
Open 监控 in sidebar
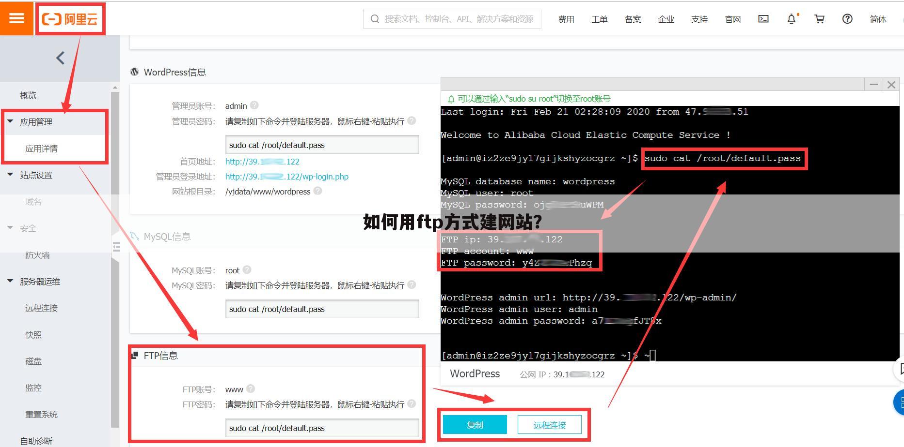pyautogui.click(x=33, y=388)
